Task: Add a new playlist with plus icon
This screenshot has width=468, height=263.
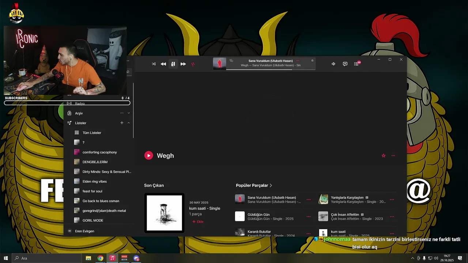Action: (122, 123)
